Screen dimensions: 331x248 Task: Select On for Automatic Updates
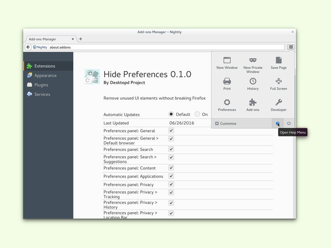[197, 114]
